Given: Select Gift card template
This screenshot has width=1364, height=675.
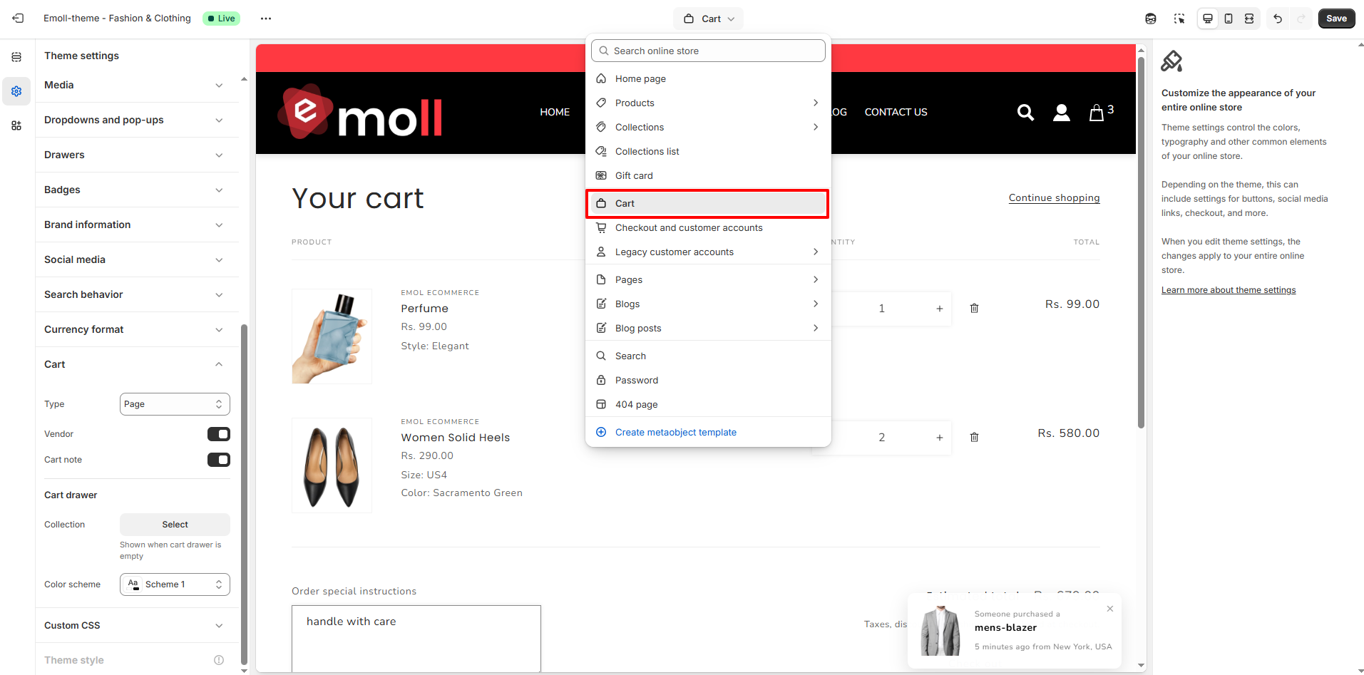Looking at the screenshot, I should 708,175.
